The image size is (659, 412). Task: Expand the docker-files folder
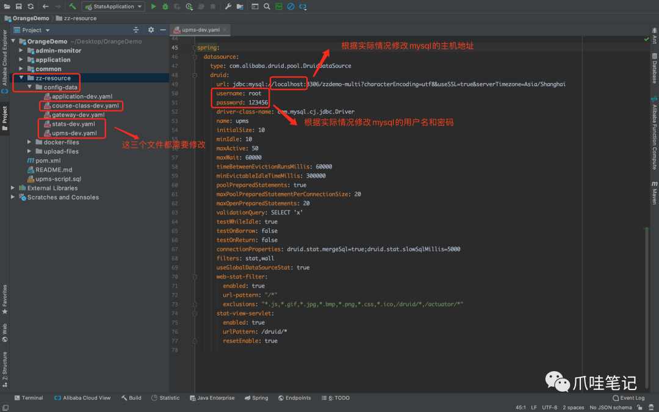pos(29,142)
